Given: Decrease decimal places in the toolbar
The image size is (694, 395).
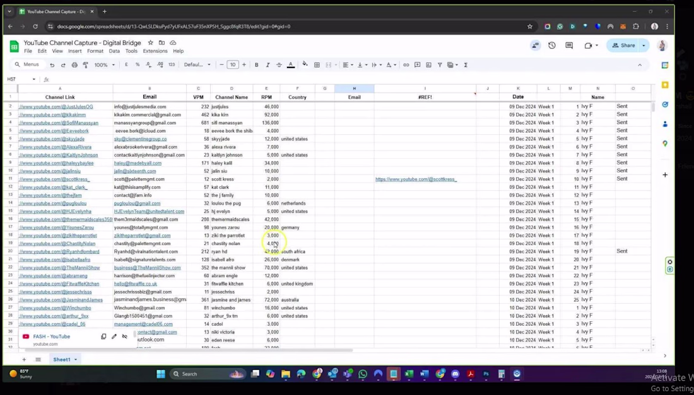Looking at the screenshot, I should (x=148, y=64).
